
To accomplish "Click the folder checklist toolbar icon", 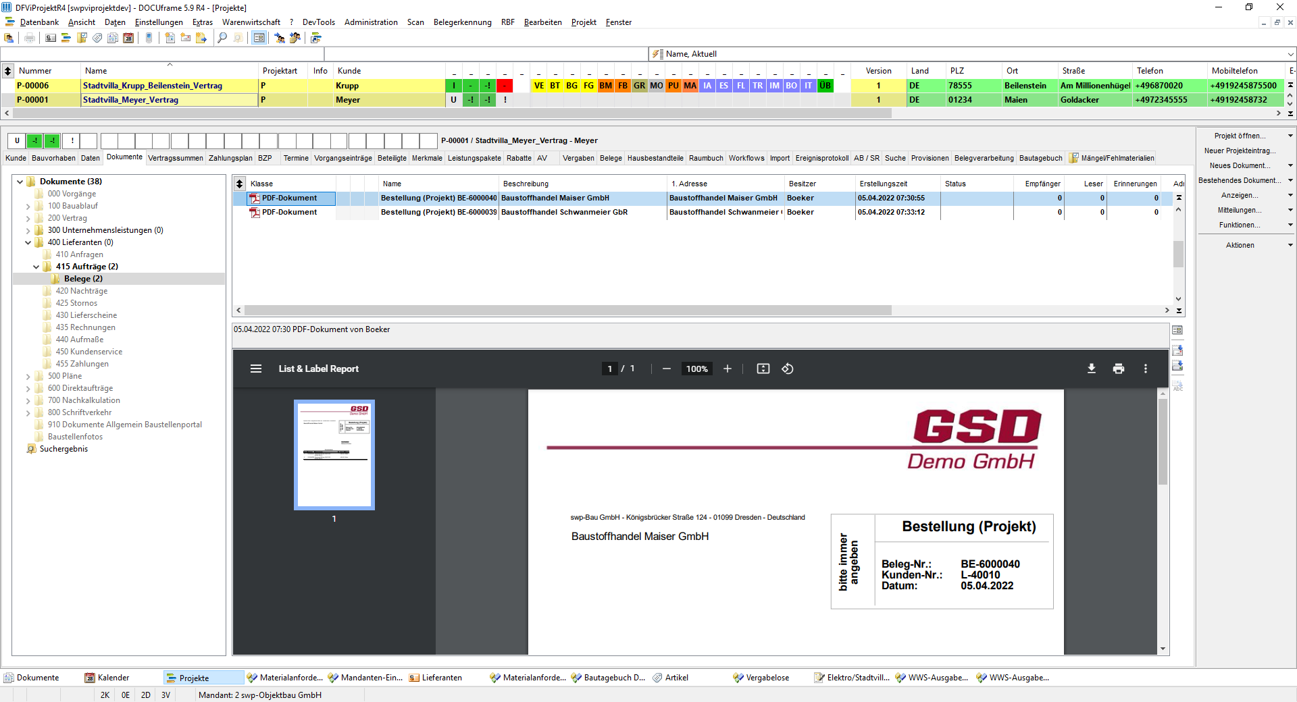I will click(x=82, y=38).
